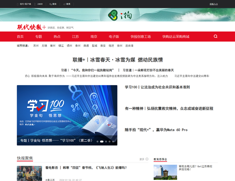Click the search magnifier icon in red navbar
The height and width of the screenshot is (181, 235).
215,37
